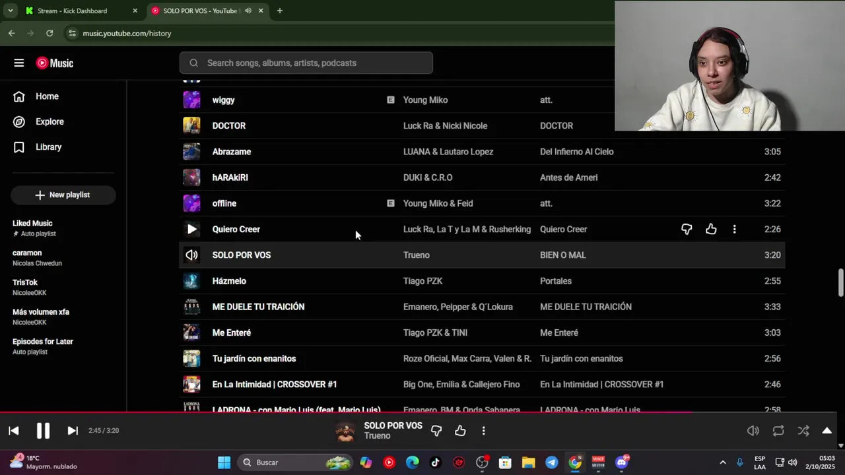The height and width of the screenshot is (475, 845).
Task: Open the Antes de Ameri album
Action: click(568, 177)
